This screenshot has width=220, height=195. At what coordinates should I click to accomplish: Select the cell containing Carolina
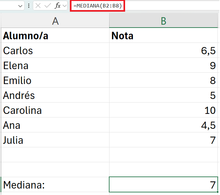(55, 110)
